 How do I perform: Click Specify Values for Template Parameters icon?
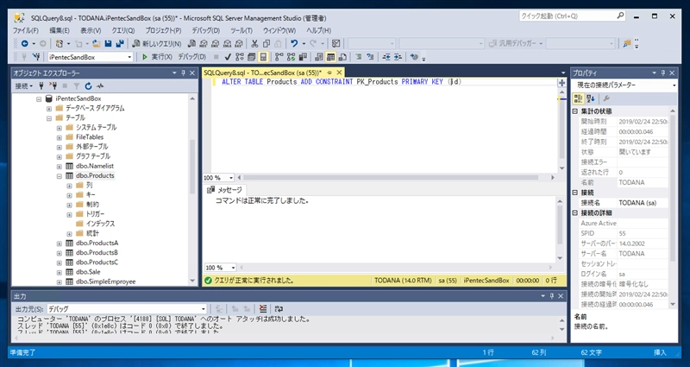pyautogui.click(x=414, y=57)
